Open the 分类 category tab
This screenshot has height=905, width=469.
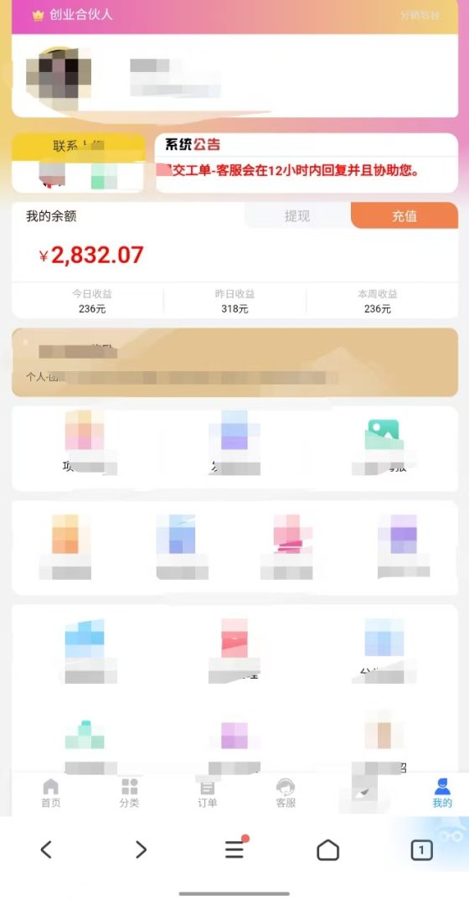pos(129,793)
